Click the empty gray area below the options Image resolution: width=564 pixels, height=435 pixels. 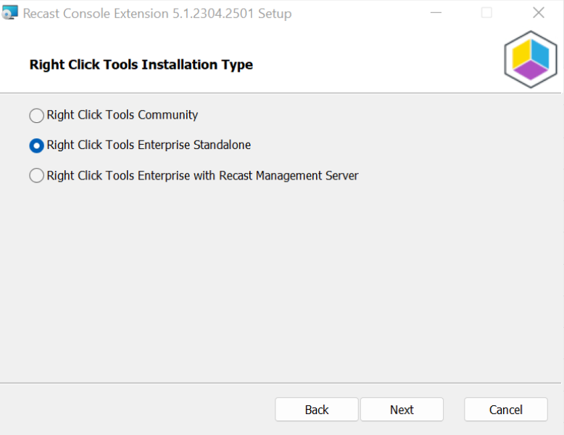pyautogui.click(x=281, y=290)
